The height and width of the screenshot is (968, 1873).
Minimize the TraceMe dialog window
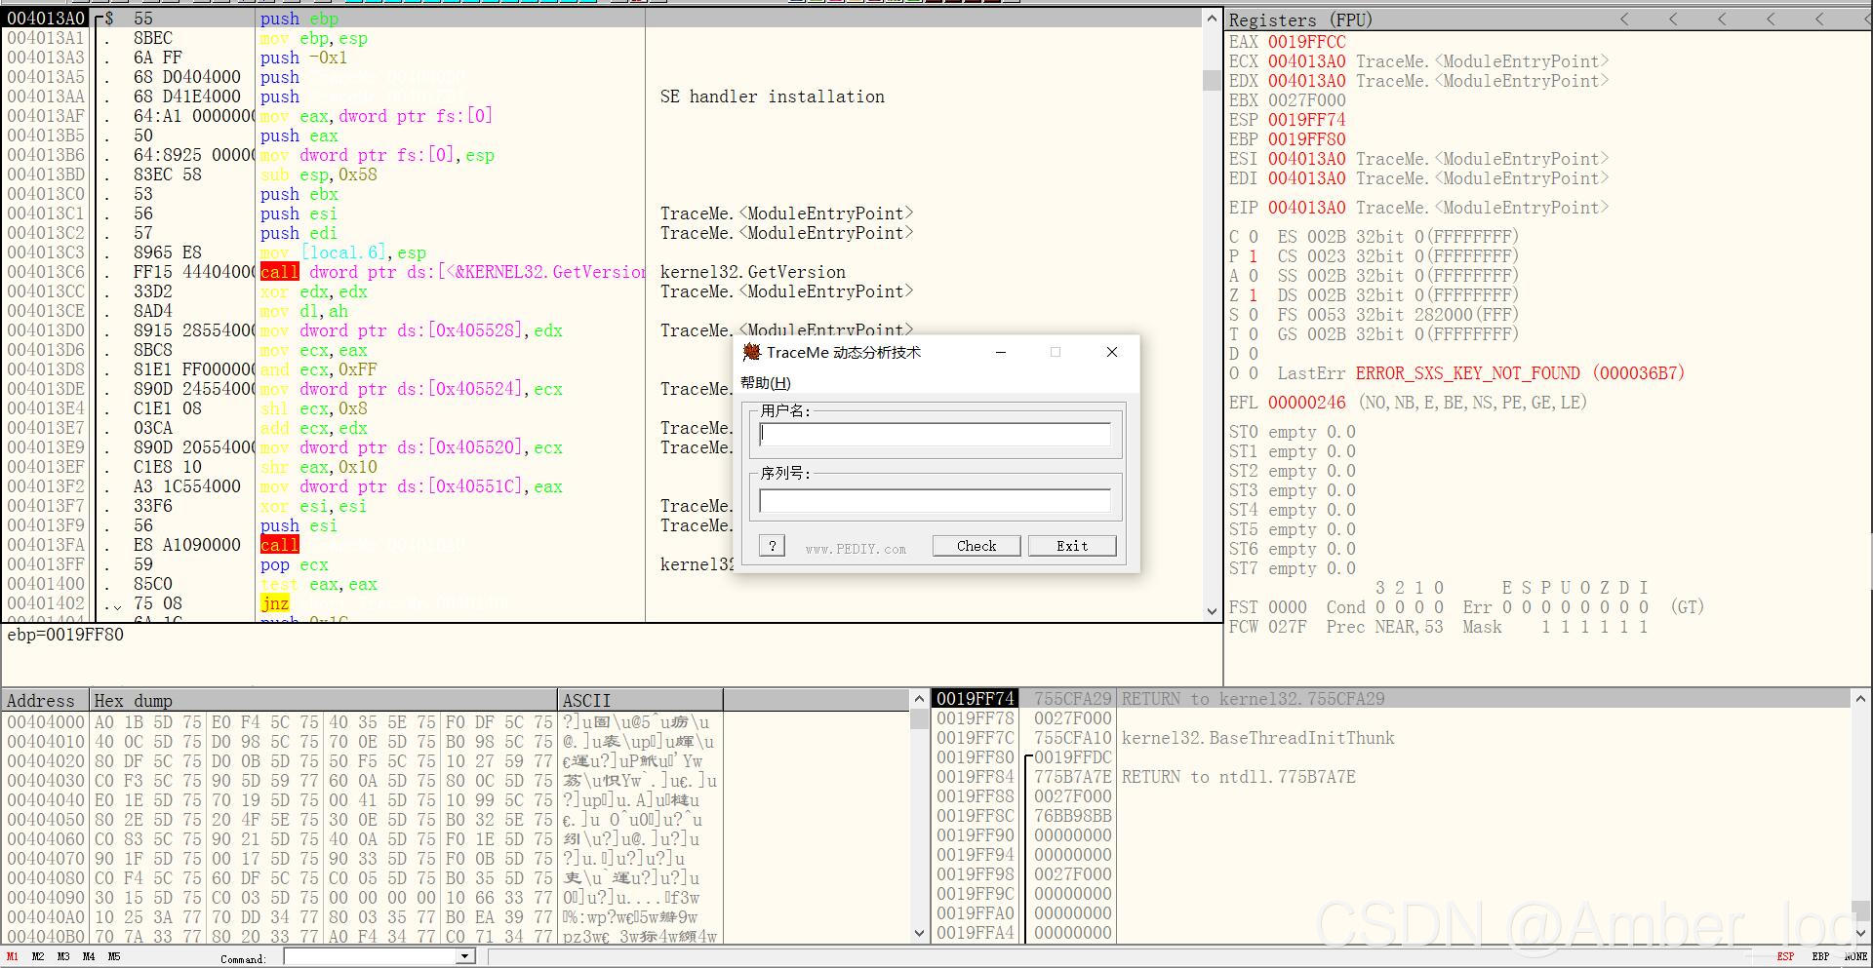(1000, 352)
